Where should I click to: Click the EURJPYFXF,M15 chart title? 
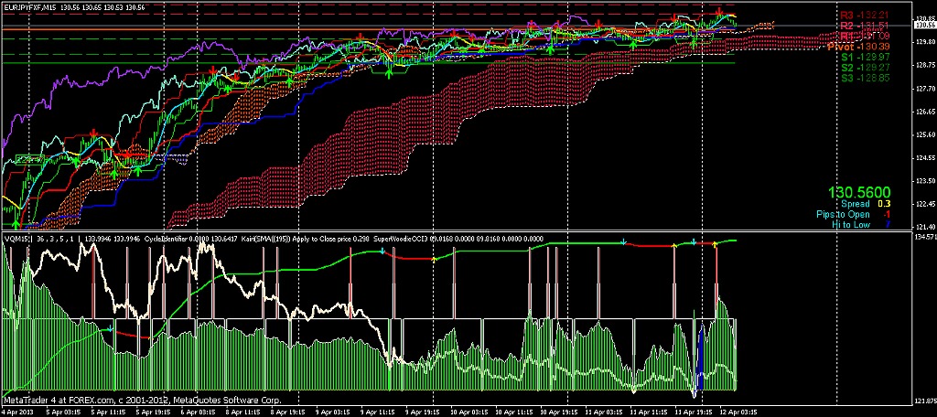[x=31, y=6]
